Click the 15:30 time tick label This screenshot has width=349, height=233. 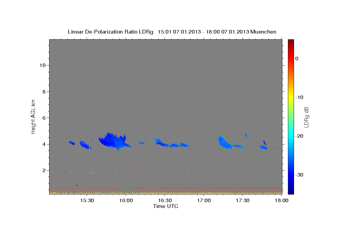click(x=87, y=200)
